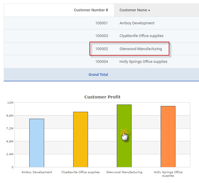
Task: Select Holly Springs Office supplies table cell
Action: pos(144,62)
